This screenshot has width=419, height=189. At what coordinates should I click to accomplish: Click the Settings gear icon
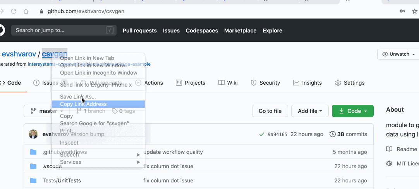tap(338, 83)
